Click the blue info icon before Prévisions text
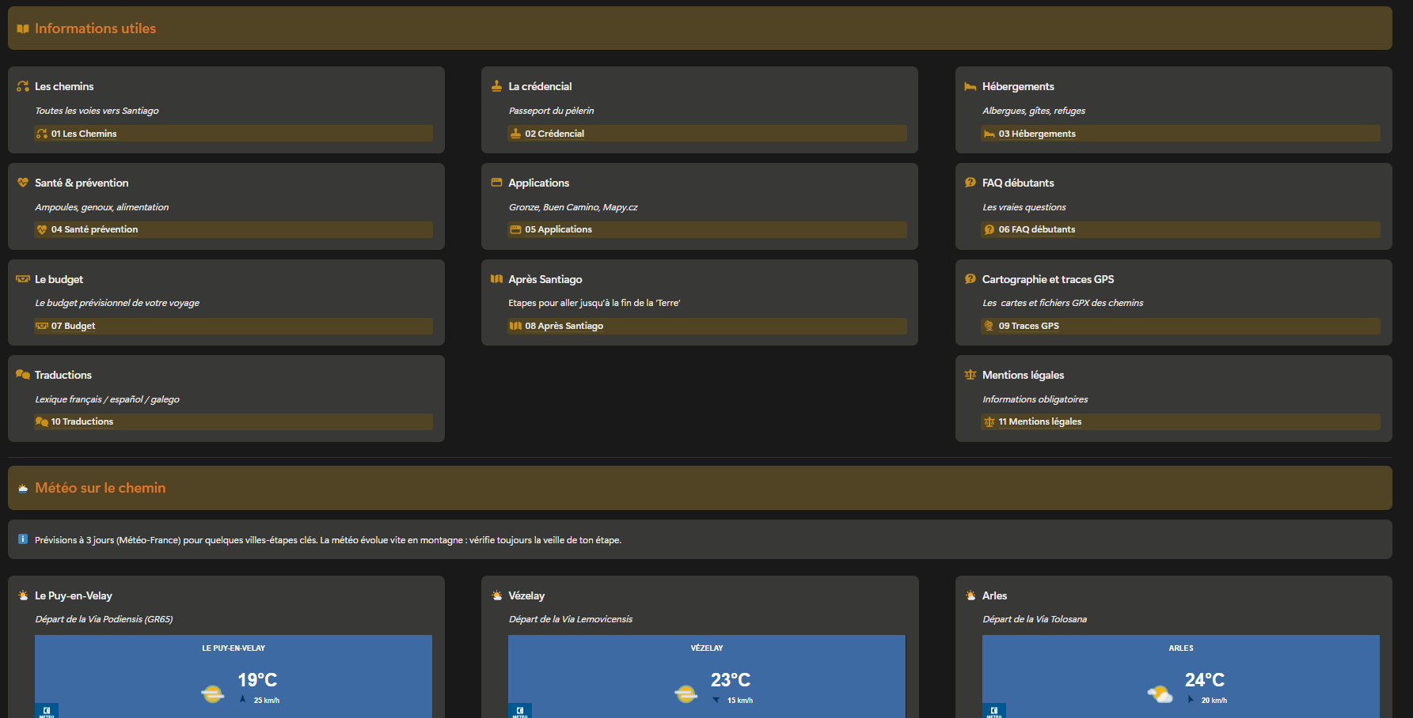 tap(23, 539)
